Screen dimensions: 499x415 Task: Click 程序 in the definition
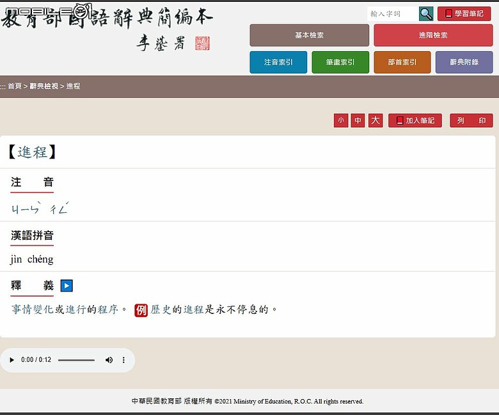[x=108, y=309]
